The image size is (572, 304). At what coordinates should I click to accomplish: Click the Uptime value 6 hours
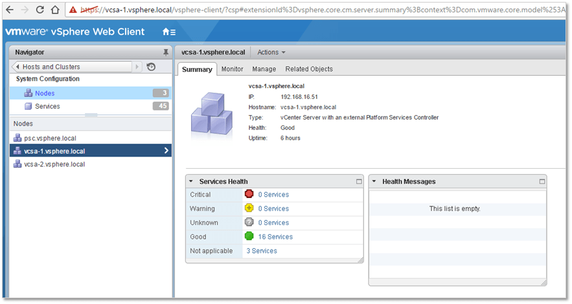click(290, 138)
